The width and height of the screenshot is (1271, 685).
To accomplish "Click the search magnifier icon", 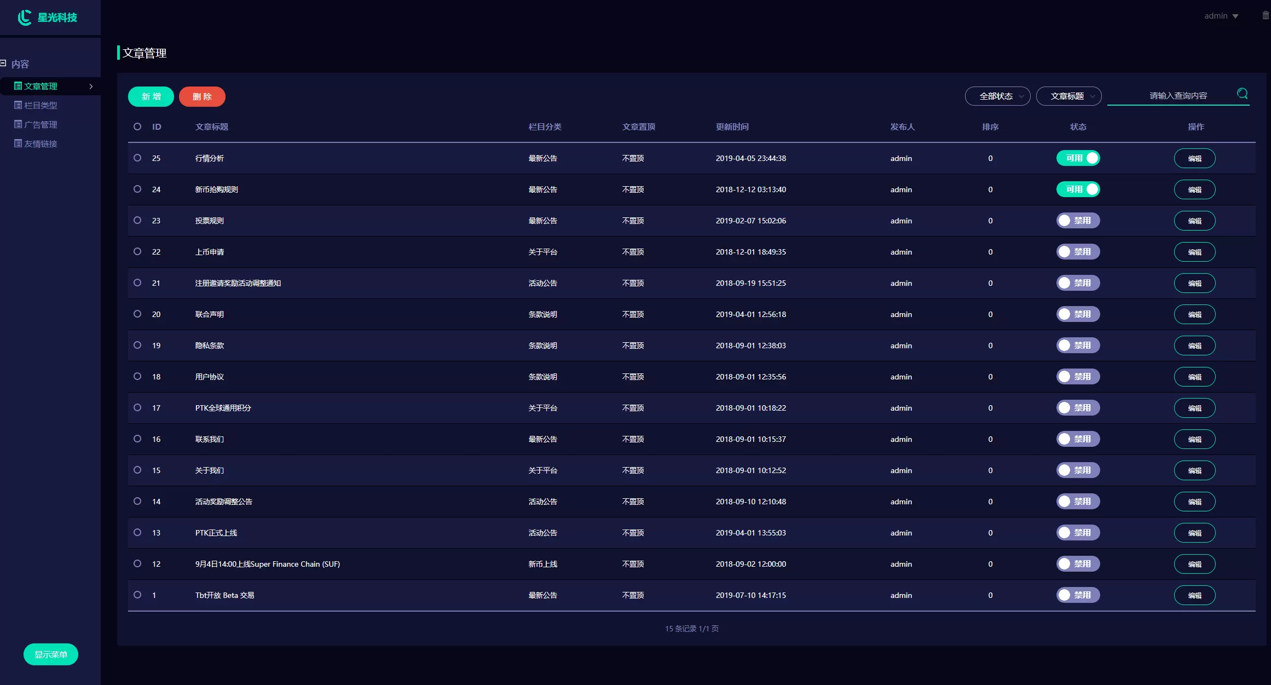I will click(x=1242, y=94).
